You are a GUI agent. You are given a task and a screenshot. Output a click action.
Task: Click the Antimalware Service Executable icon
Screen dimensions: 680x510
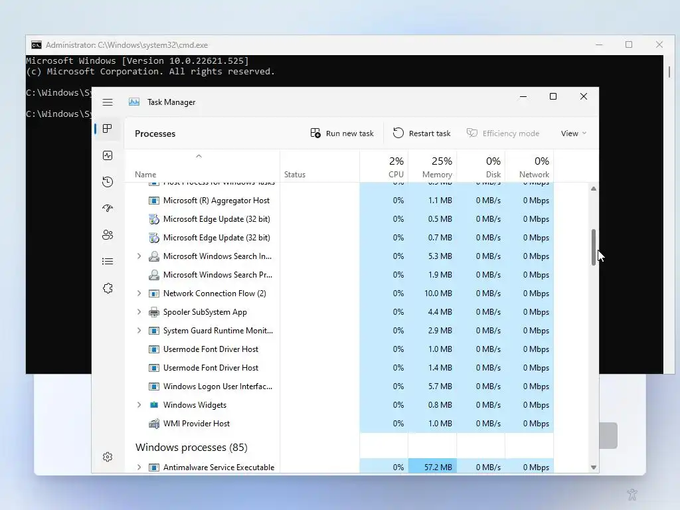(x=154, y=467)
